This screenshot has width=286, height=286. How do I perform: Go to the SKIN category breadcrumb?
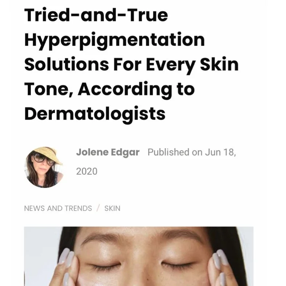pos(112,208)
